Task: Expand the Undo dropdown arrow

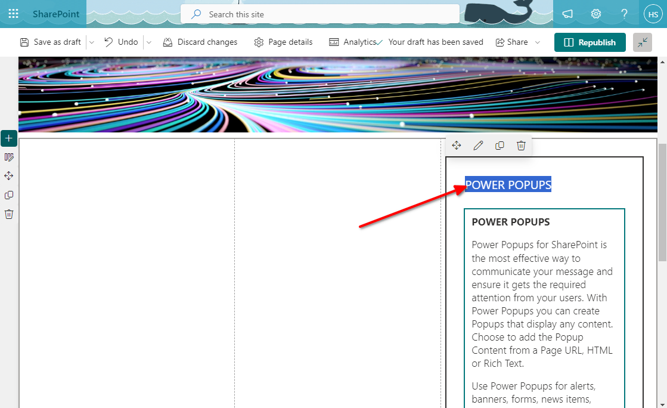Action: 149,42
